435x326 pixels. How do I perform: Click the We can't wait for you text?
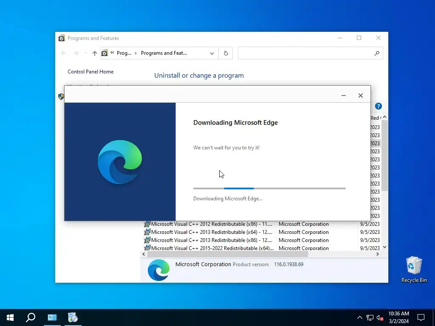[x=226, y=147]
